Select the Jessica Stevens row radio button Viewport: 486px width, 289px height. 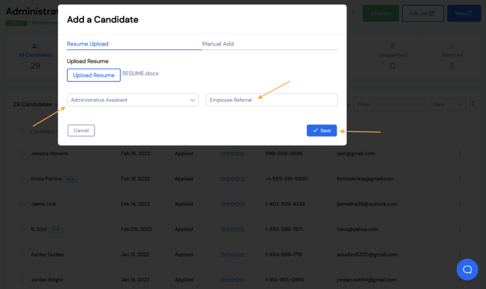click(x=22, y=153)
